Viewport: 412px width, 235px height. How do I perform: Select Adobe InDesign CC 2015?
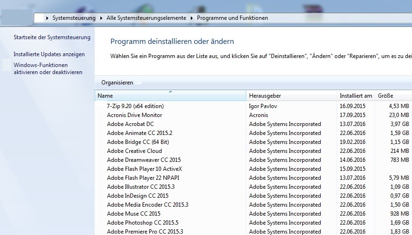(x=137, y=196)
